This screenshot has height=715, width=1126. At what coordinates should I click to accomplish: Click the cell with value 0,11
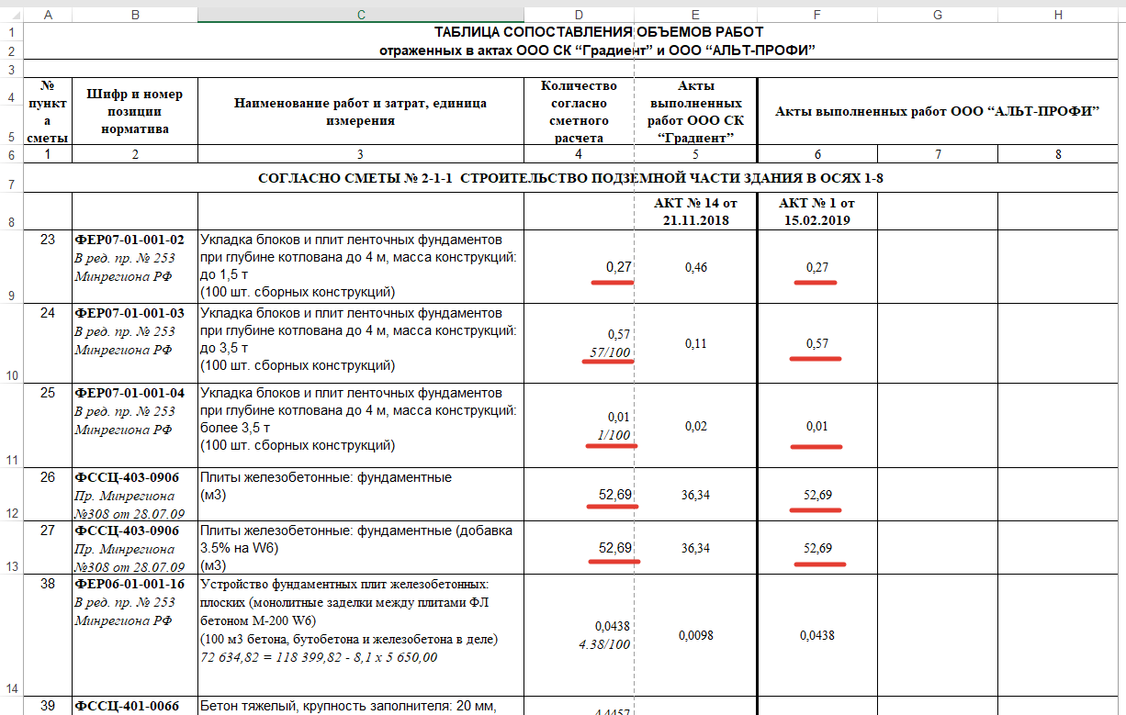(x=695, y=344)
